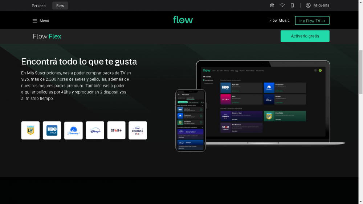Open the gift box icon in top bar
Image resolution: width=363 pixels, height=204 pixels.
click(x=272, y=5)
